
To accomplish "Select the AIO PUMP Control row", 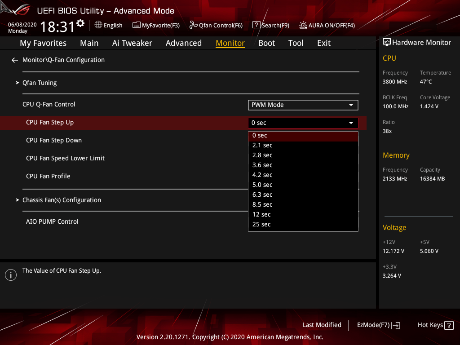I will pyautogui.click(x=52, y=222).
